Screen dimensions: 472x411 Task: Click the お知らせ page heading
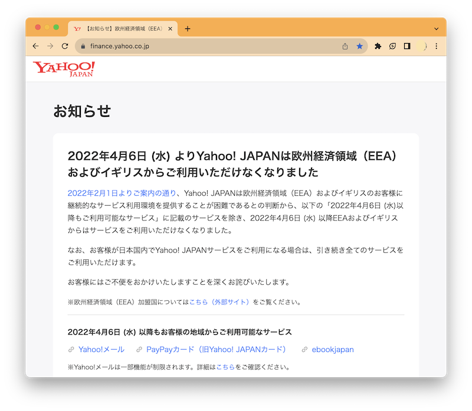(82, 111)
